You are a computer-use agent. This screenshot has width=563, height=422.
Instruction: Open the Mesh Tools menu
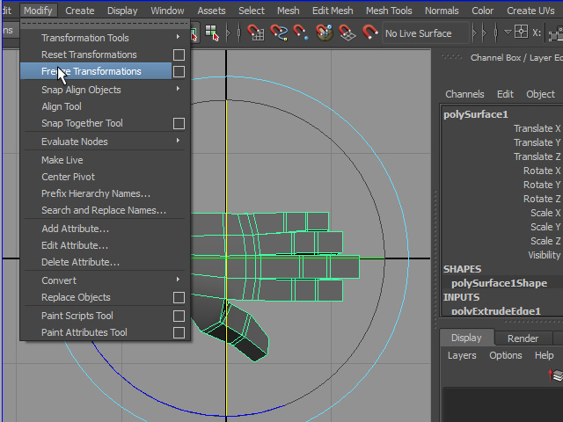point(389,11)
